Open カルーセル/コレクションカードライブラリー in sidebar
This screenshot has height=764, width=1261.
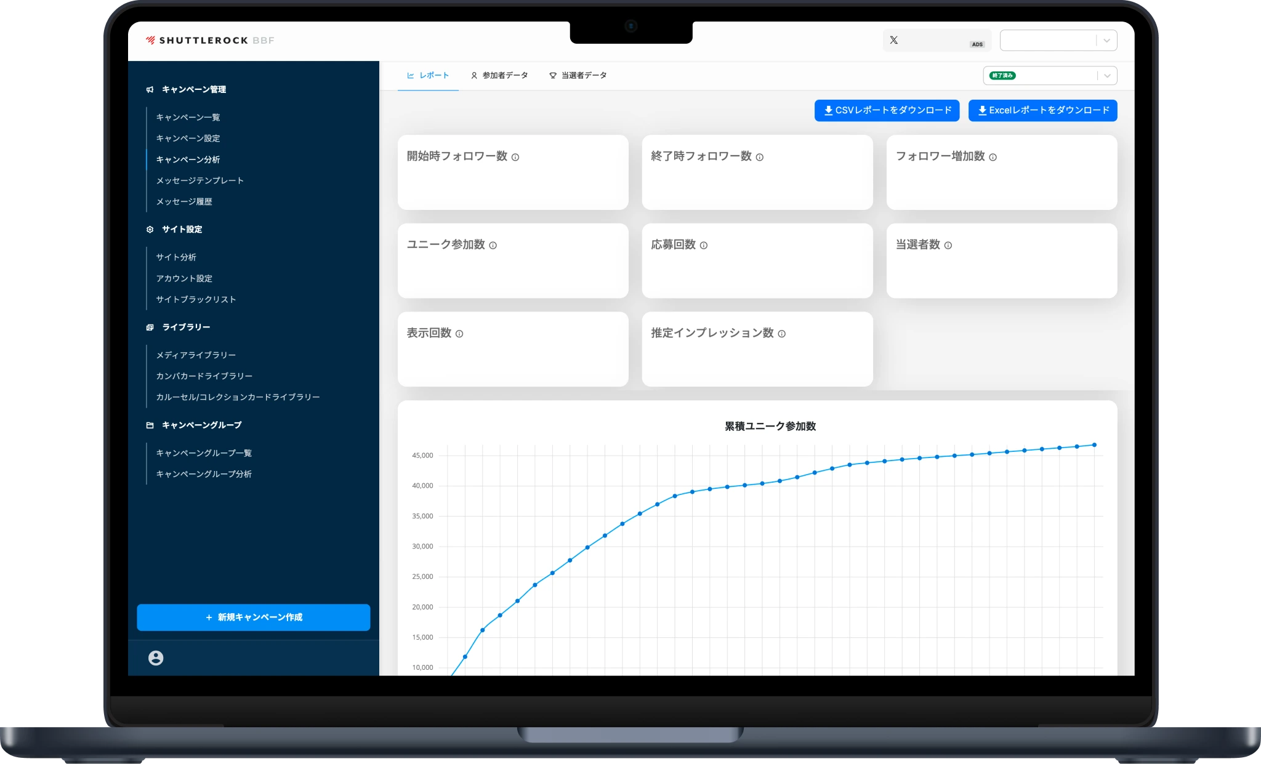238,397
